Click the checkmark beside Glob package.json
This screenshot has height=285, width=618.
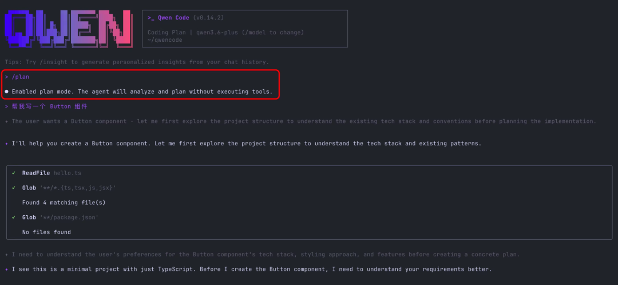click(x=14, y=217)
